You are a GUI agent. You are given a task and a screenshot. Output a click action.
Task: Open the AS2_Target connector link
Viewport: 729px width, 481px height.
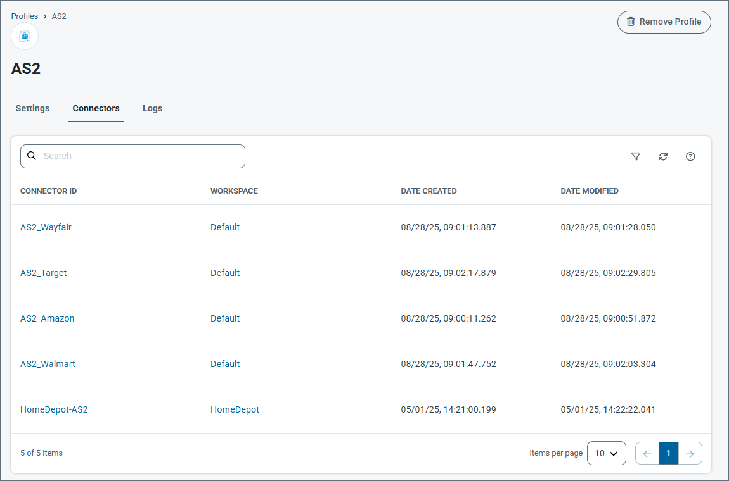[43, 273]
